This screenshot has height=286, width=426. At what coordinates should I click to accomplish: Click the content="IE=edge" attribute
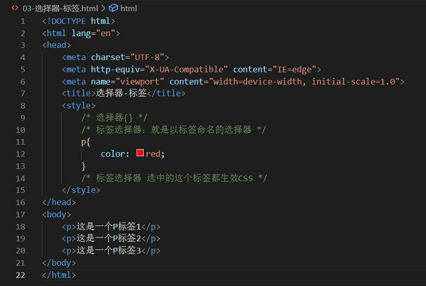tap(275, 70)
